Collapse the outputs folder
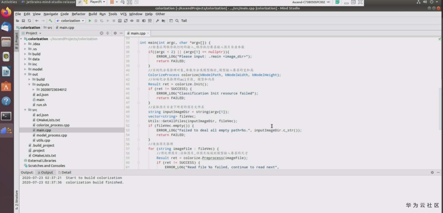 tap(29, 84)
